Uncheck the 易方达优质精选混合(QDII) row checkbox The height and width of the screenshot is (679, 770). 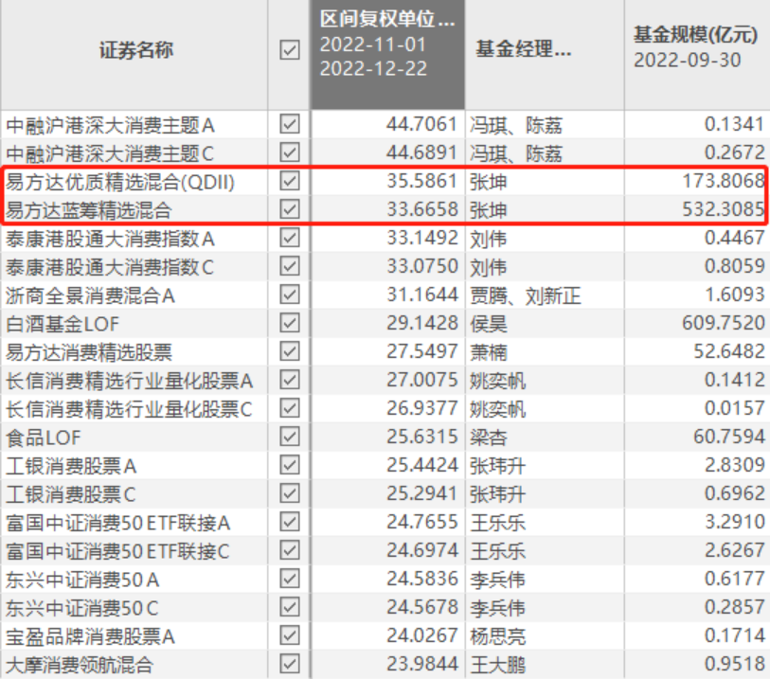pyautogui.click(x=289, y=181)
